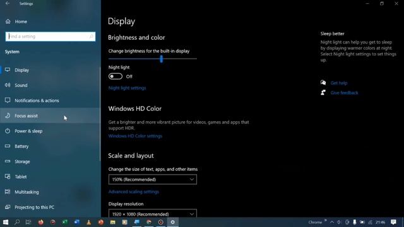Image resolution: width=404 pixels, height=227 pixels.
Task: Click the Give feedback link
Action: (344, 93)
